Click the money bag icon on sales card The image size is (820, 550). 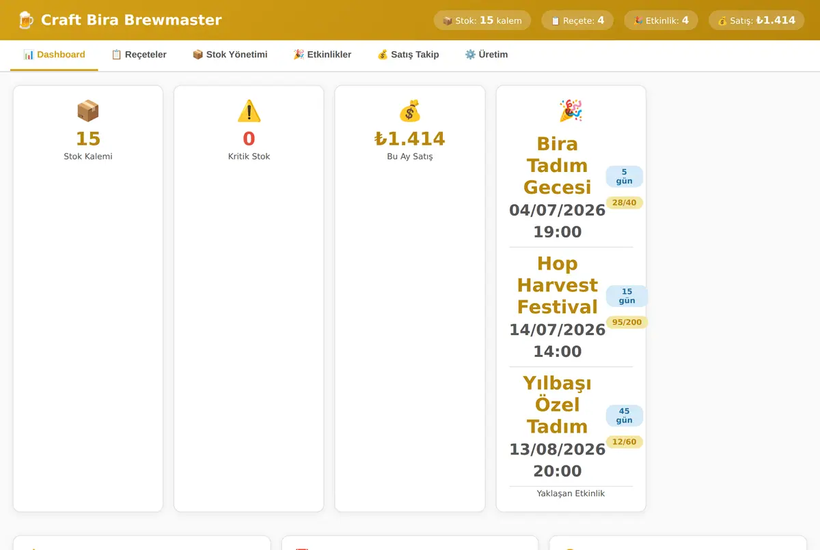point(410,111)
